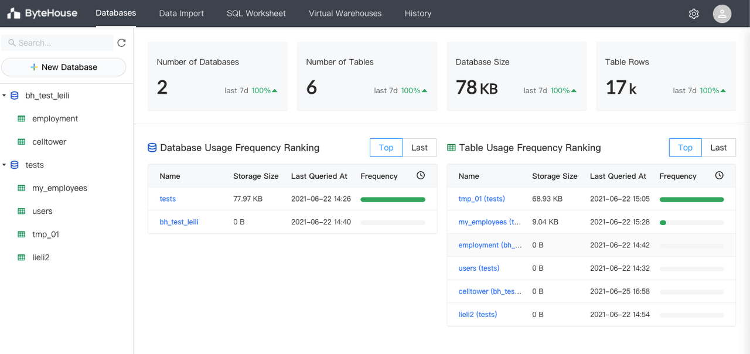Click the clock icon in Database ranking header
The height and width of the screenshot is (354, 750).
pyautogui.click(x=421, y=175)
